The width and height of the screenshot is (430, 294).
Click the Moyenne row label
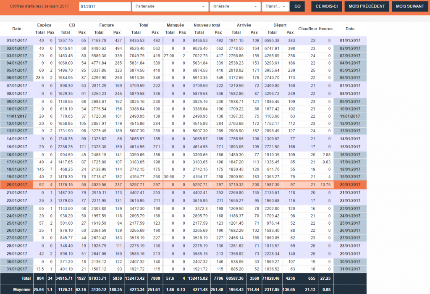[22, 289]
